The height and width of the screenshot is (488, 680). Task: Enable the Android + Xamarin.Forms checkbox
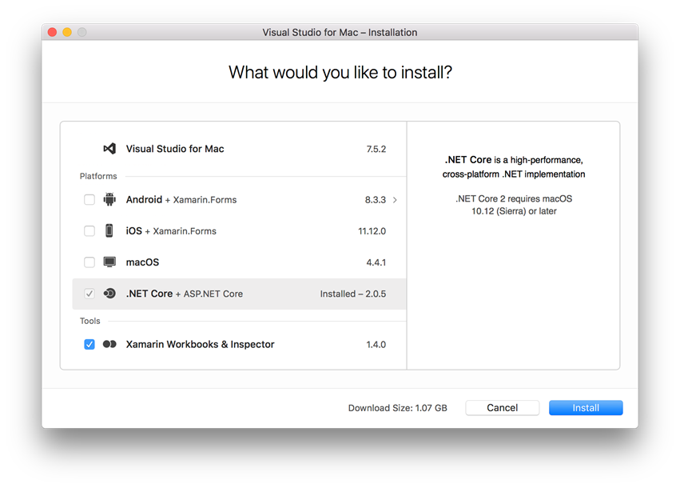click(x=89, y=200)
